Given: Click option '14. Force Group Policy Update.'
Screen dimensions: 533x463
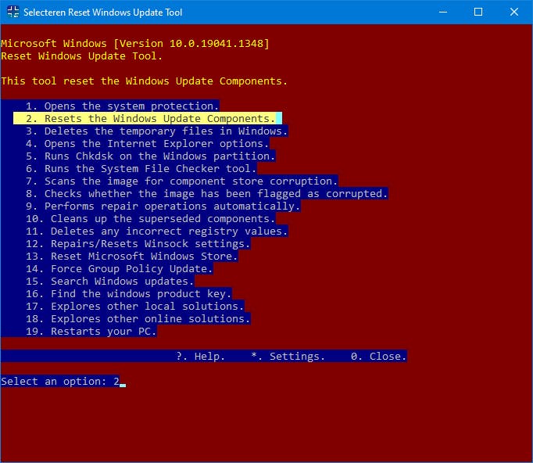Looking at the screenshot, I should [x=120, y=269].
